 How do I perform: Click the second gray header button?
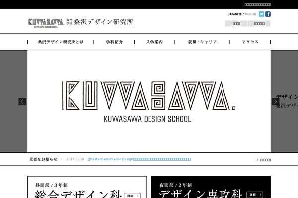point(259,24)
